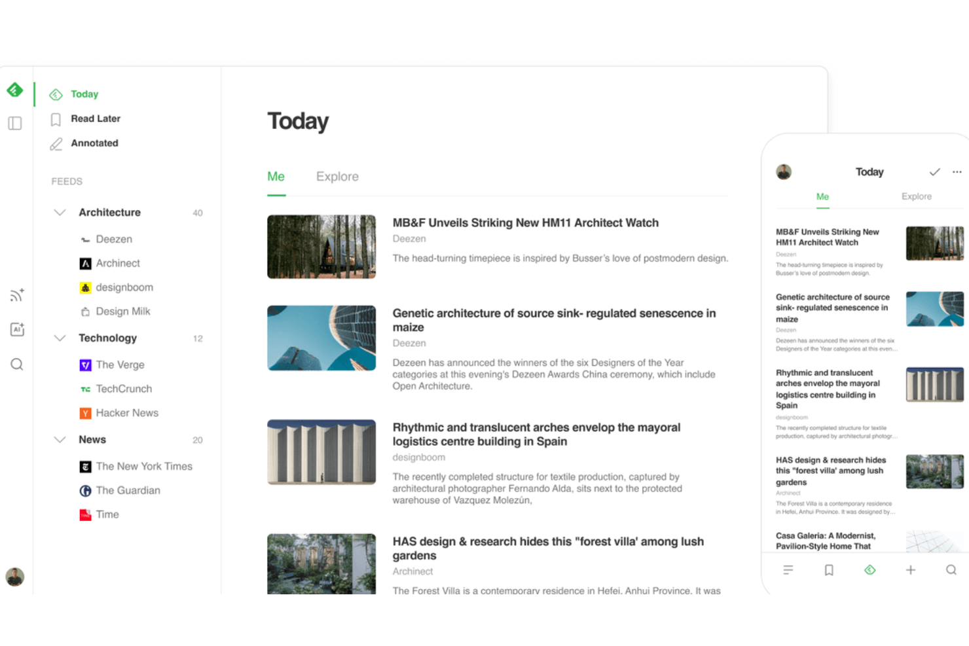Open the Design Milk feed
The width and height of the screenshot is (969, 646).
tap(123, 312)
